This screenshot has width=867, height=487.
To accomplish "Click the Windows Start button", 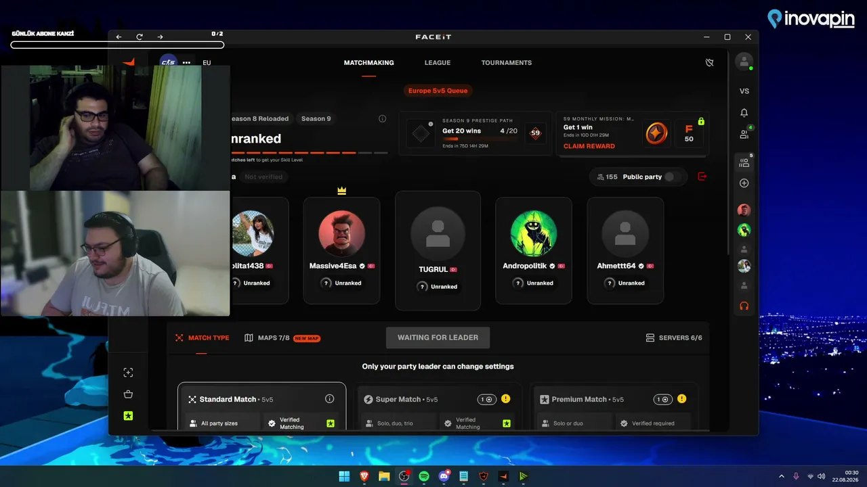I will coord(344,476).
